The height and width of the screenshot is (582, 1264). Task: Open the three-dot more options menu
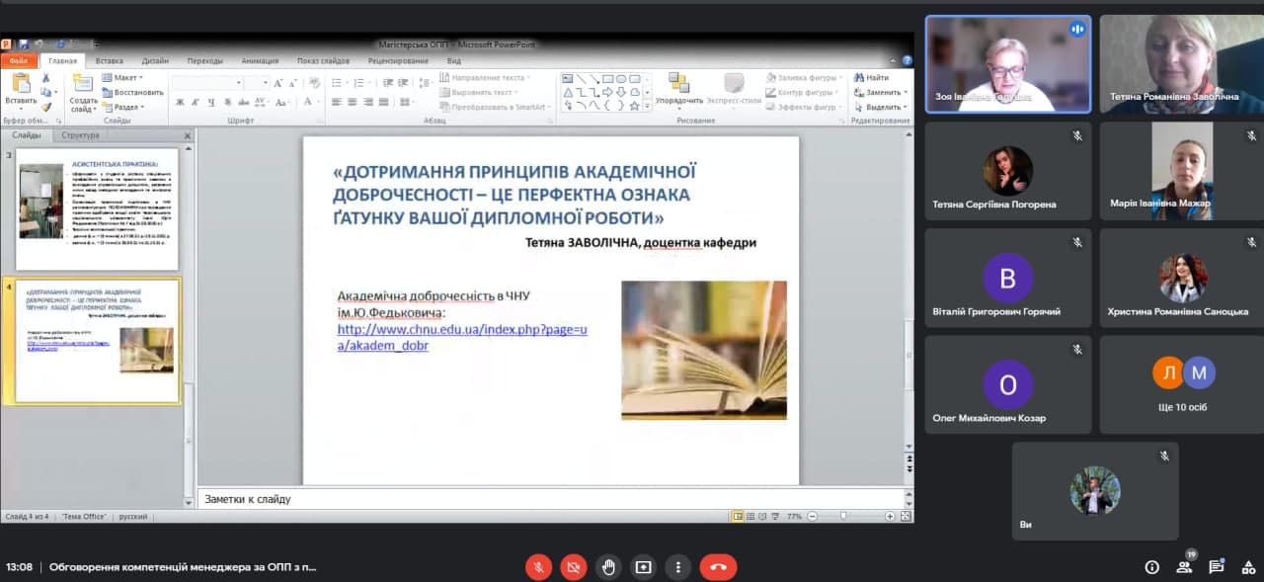[677, 567]
